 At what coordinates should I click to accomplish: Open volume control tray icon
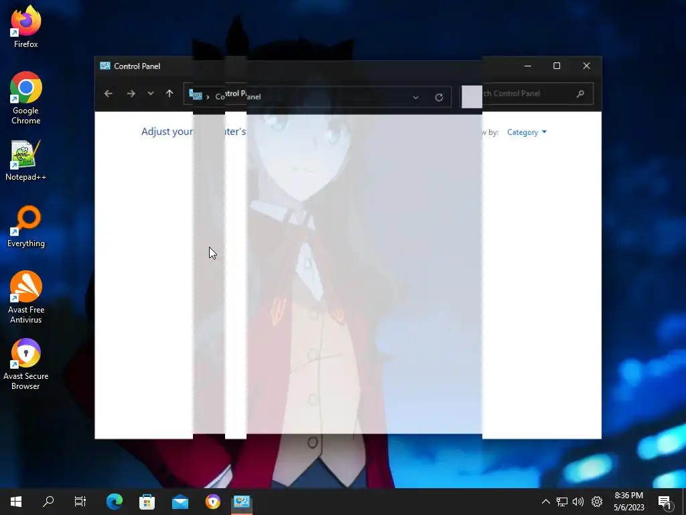(x=578, y=502)
